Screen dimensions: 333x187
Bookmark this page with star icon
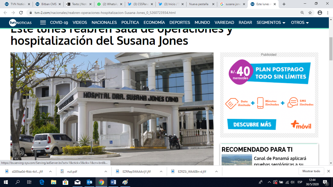[x=310, y=13]
